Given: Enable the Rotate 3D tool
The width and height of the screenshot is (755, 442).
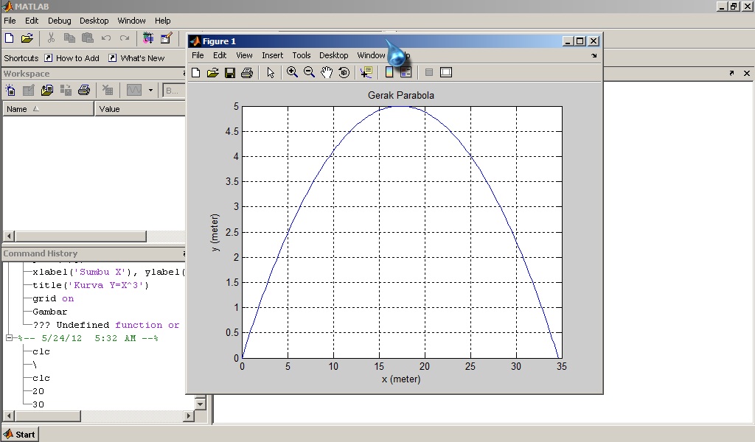Looking at the screenshot, I should (x=344, y=72).
